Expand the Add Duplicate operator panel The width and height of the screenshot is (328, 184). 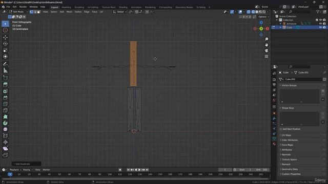coord(26,164)
